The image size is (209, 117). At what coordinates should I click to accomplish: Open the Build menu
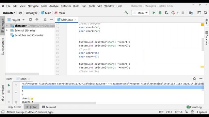[76, 6]
